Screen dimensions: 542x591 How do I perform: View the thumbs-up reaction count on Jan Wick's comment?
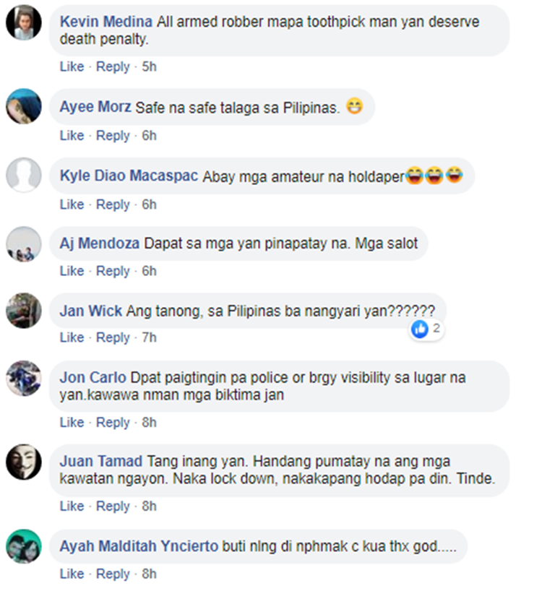426,329
